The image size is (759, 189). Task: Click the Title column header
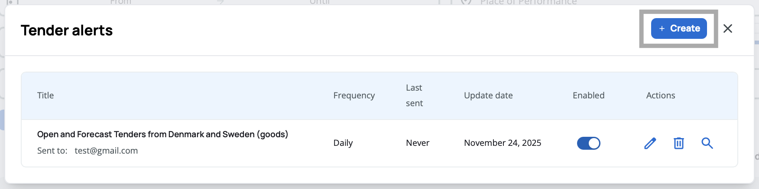coord(45,95)
